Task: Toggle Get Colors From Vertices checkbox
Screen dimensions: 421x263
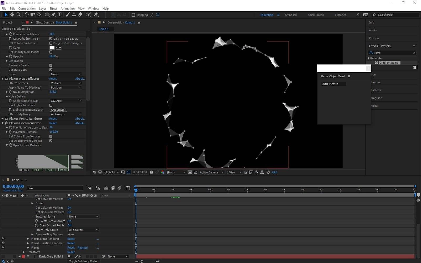Action: coord(51,136)
